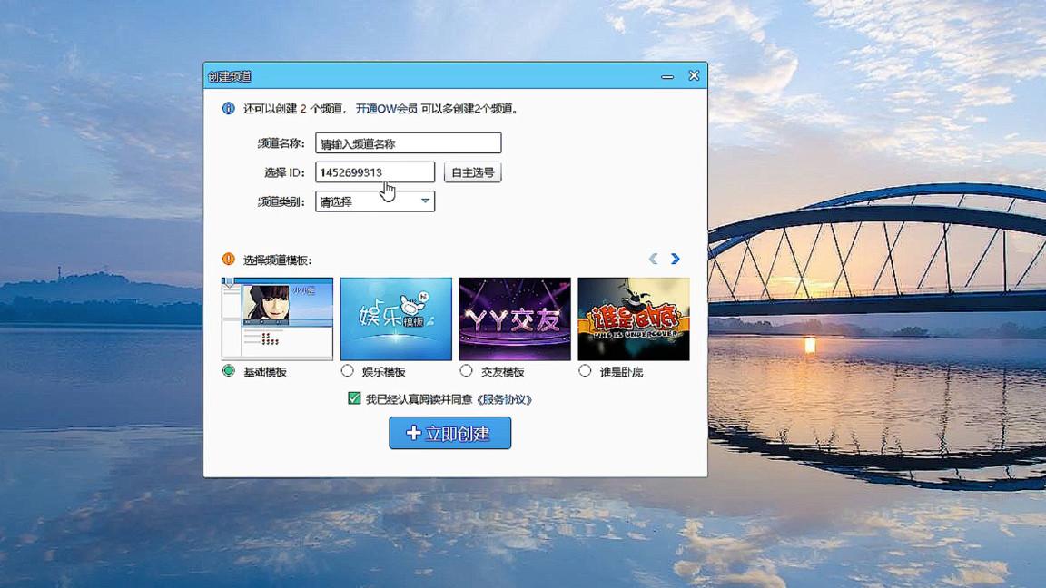The height and width of the screenshot is (588, 1046).
Task: Click the 《服务协议》 service agreement link
Action: point(506,397)
